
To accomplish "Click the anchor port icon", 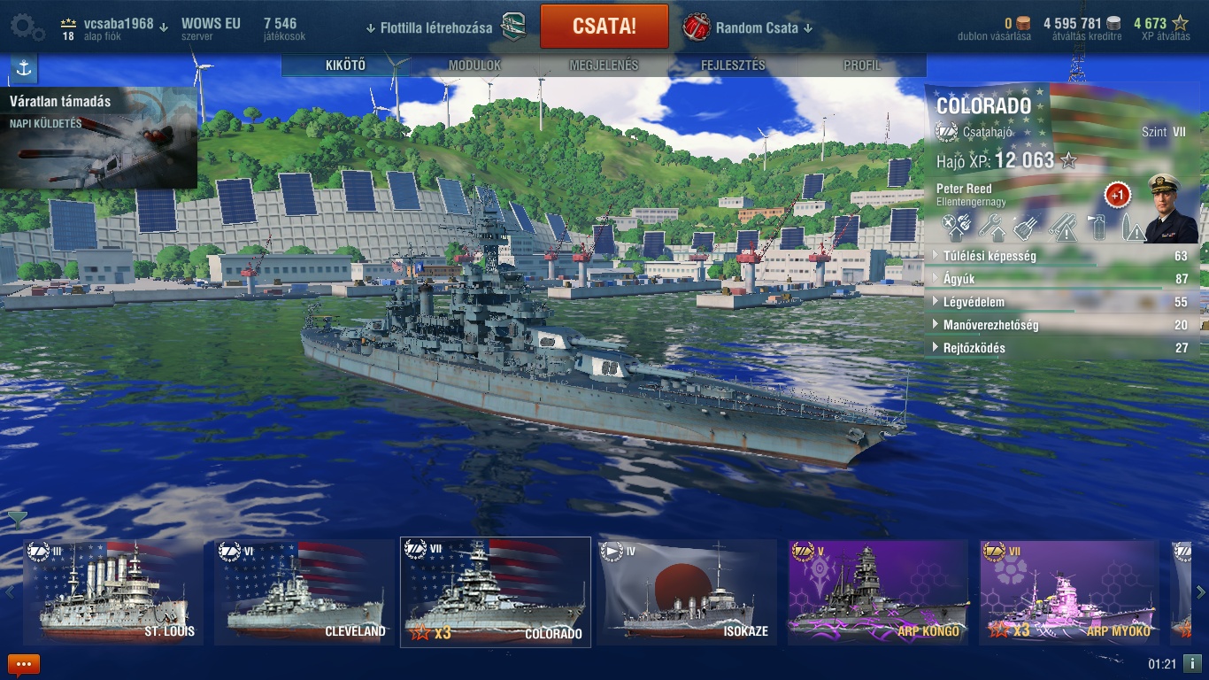I will 24,68.
